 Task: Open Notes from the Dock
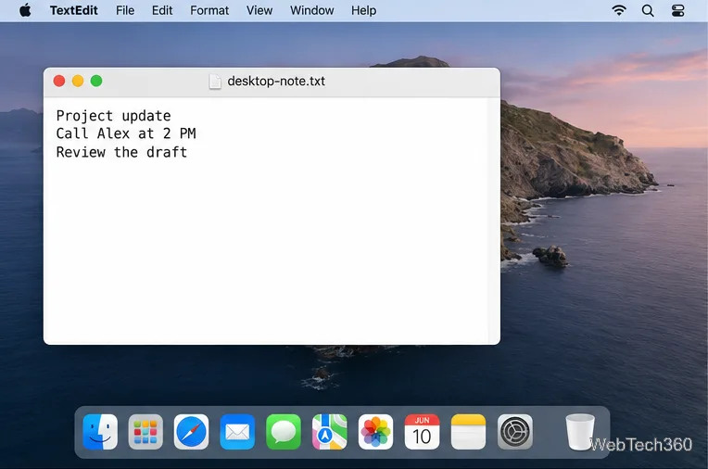468,432
